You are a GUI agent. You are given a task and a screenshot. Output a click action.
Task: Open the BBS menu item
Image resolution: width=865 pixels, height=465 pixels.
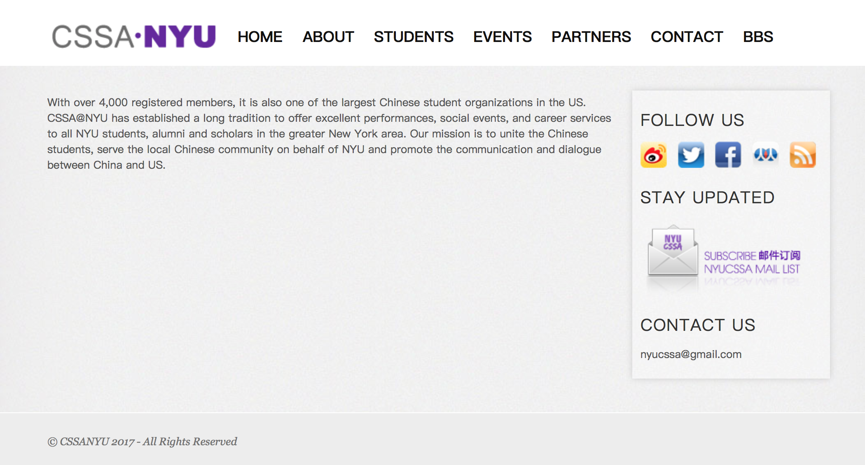pos(758,37)
